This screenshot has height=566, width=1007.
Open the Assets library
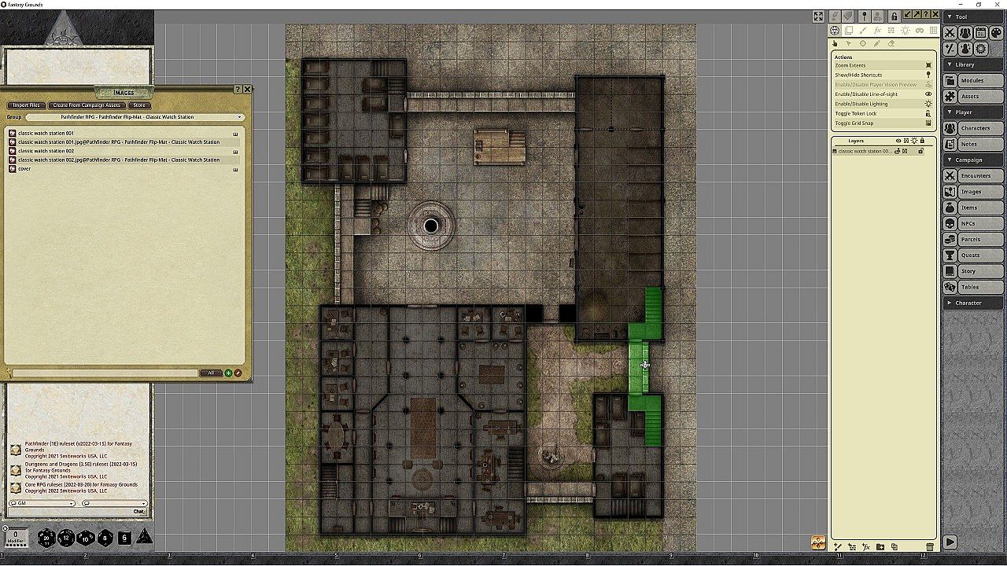(x=972, y=97)
